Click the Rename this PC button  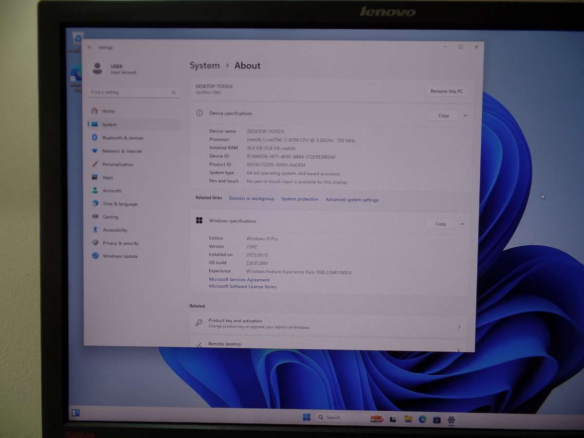446,91
